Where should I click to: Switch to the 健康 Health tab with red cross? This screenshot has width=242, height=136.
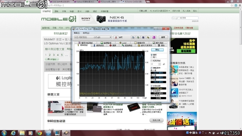(x=113, y=45)
